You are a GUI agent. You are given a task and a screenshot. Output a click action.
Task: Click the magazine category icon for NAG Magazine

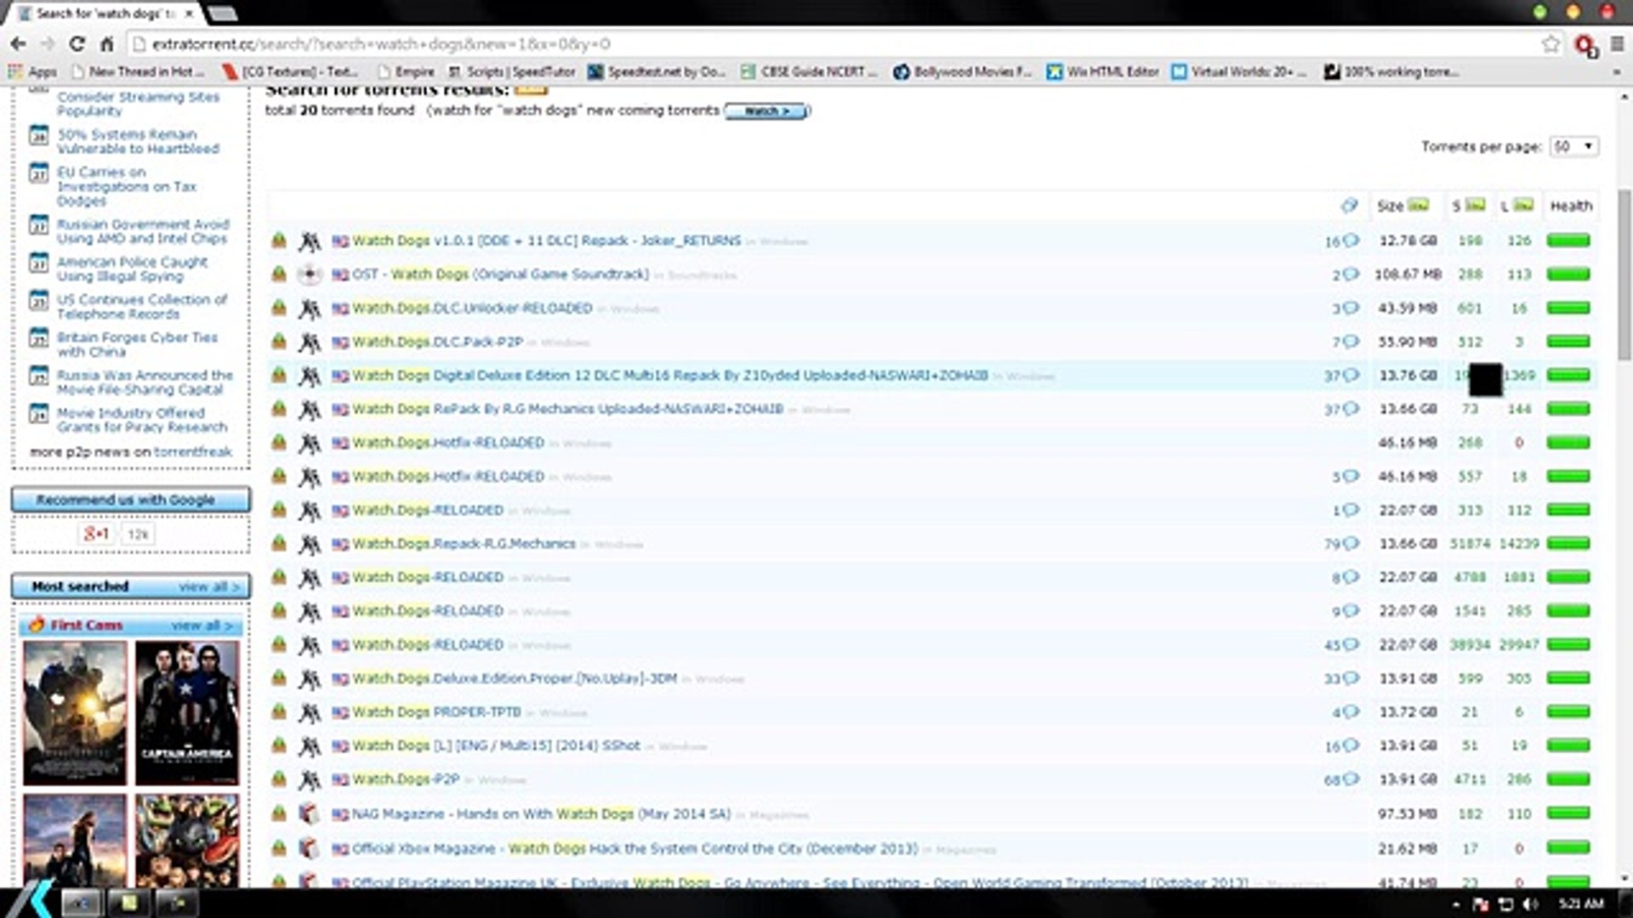(309, 813)
